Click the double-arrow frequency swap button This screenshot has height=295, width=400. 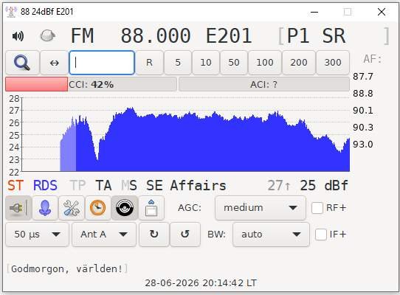coord(54,63)
